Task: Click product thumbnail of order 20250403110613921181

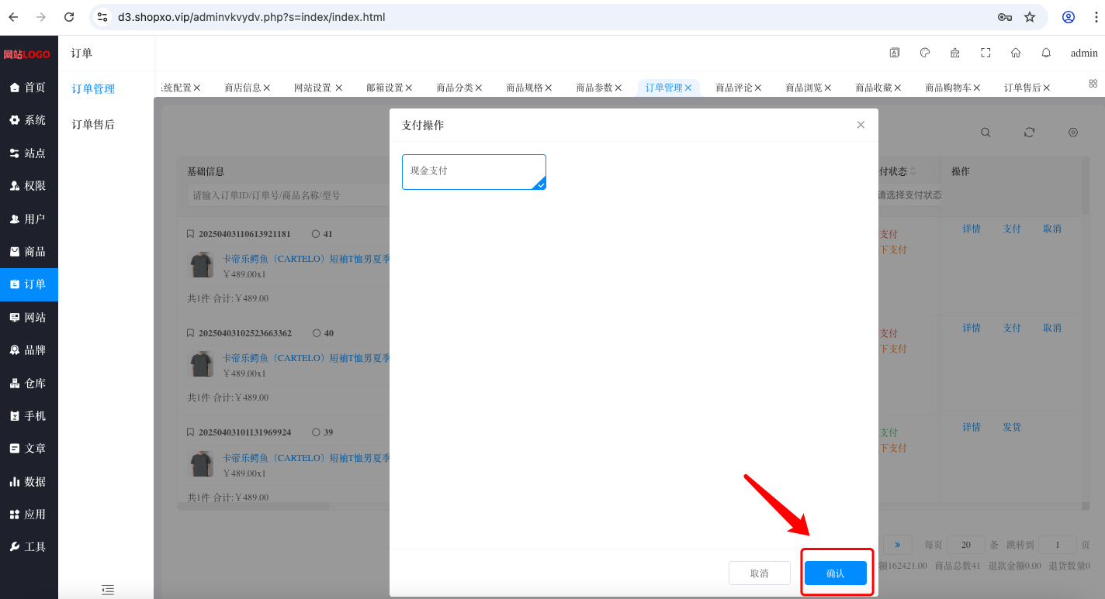Action: tap(202, 265)
